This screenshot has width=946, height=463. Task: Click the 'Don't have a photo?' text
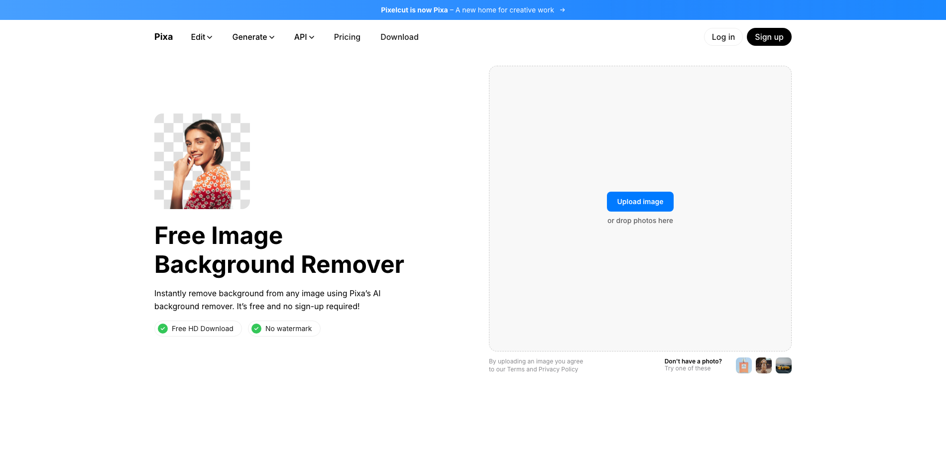click(693, 361)
